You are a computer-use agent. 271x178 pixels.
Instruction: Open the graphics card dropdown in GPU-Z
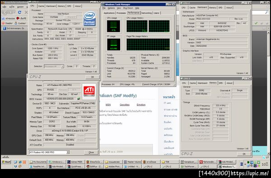pyautogui.click(x=49, y=152)
